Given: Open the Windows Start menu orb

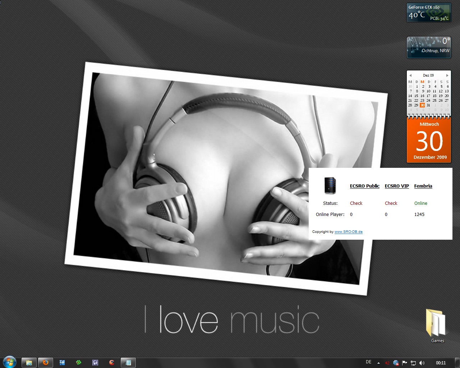Looking at the screenshot, I should click(x=9, y=362).
